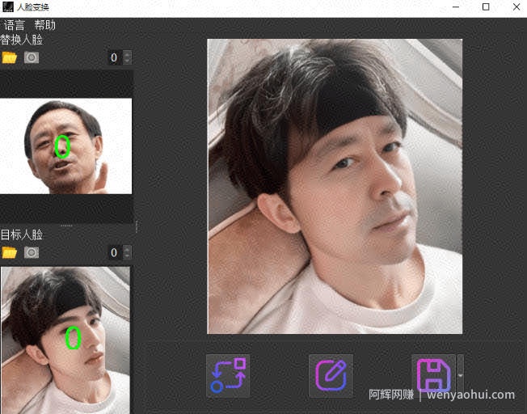Open the 帮助 menu

tap(44, 25)
